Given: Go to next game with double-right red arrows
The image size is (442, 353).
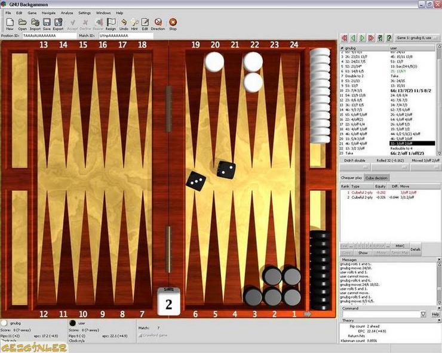Looking at the screenshot, I should (371, 38).
